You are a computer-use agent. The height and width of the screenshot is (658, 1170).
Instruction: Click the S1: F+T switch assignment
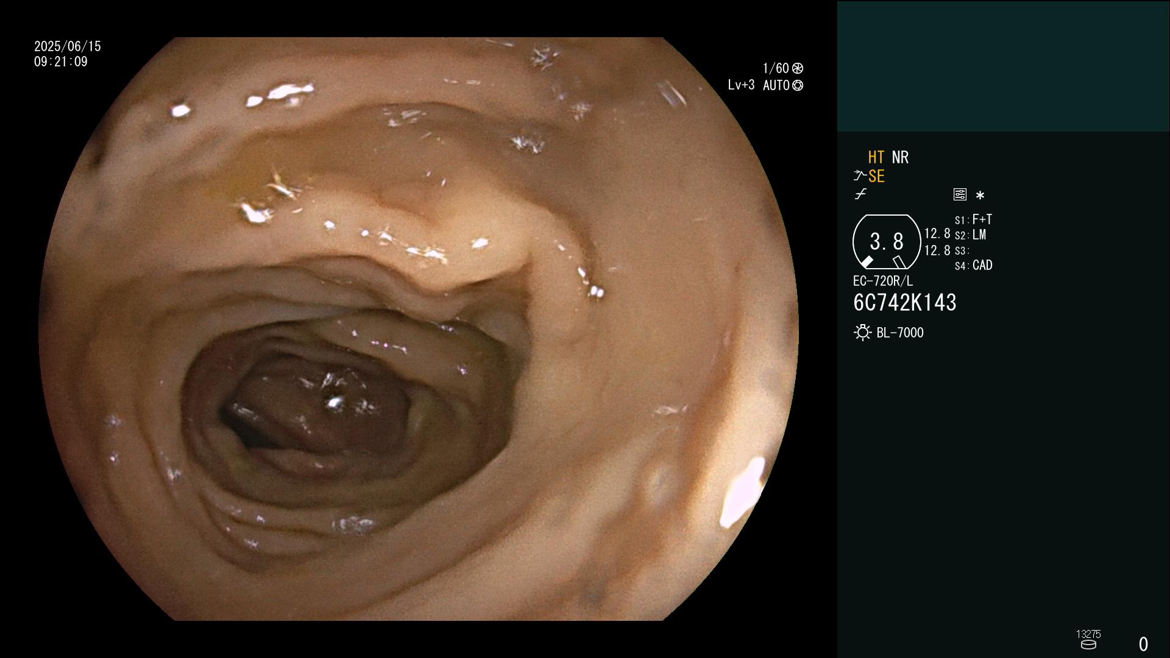(x=973, y=219)
